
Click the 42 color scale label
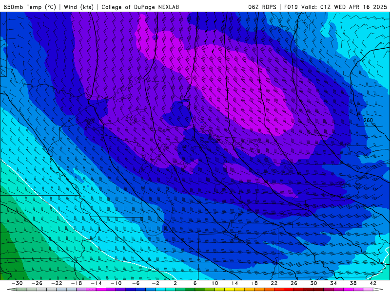(x=373, y=283)
